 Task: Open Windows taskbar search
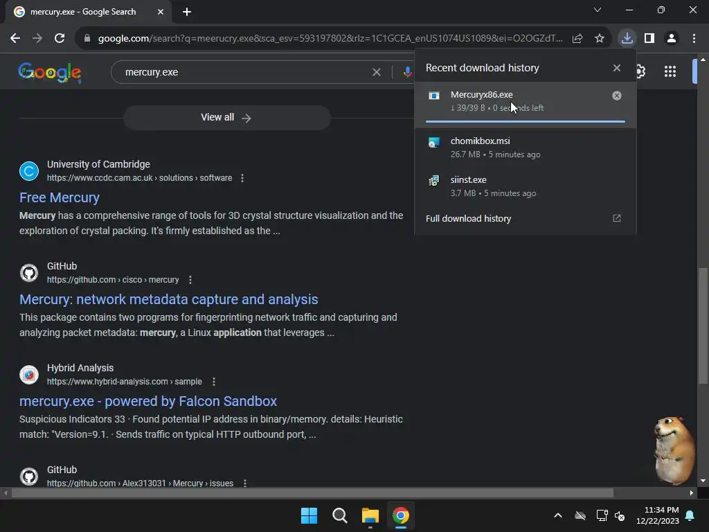click(x=339, y=515)
